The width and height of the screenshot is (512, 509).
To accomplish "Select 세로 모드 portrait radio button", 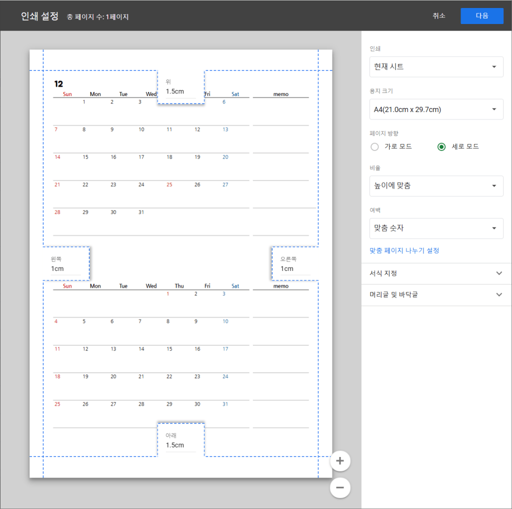I will pos(441,146).
